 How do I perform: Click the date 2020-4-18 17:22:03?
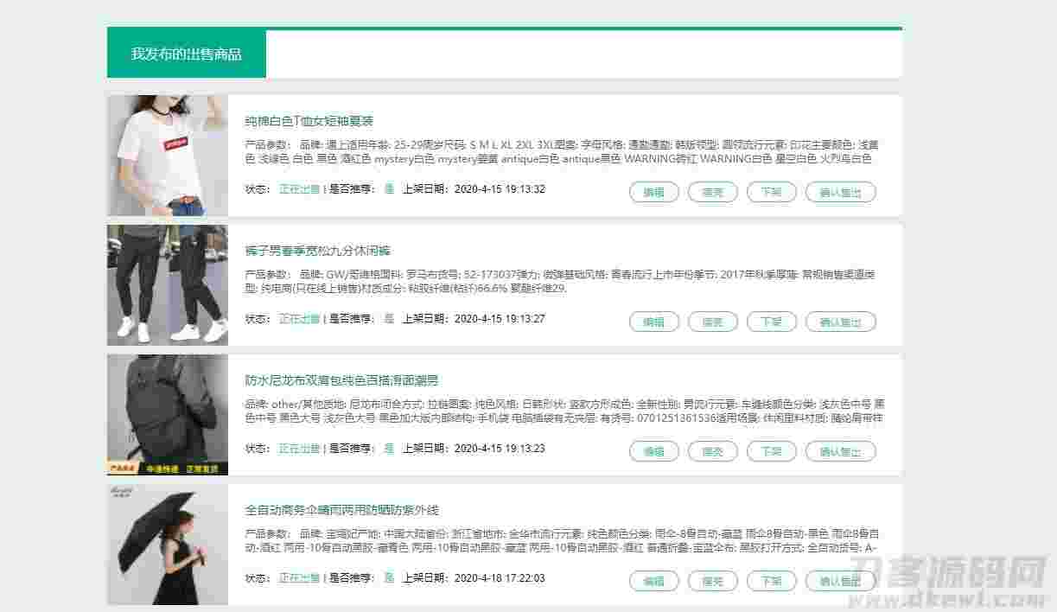pyautogui.click(x=500, y=578)
